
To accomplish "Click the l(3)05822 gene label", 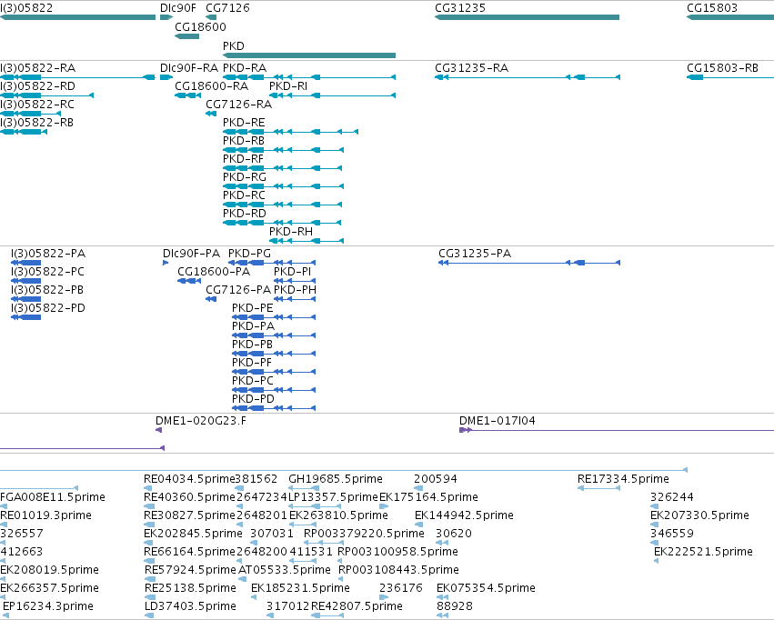I will point(26,8).
